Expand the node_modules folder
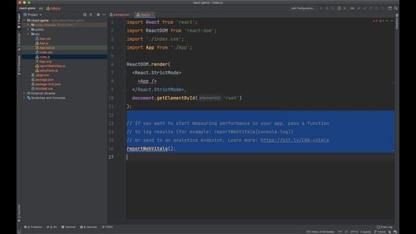This screenshot has height=234, width=416. pos(29,25)
